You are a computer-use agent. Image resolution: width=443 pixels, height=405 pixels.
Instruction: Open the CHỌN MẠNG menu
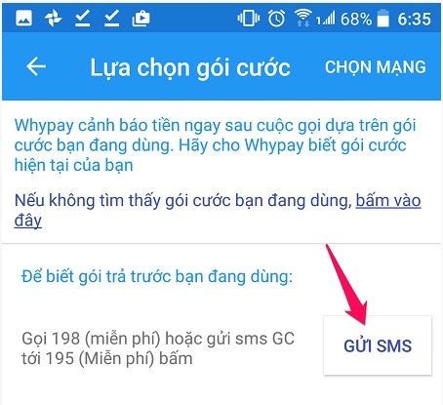[376, 67]
